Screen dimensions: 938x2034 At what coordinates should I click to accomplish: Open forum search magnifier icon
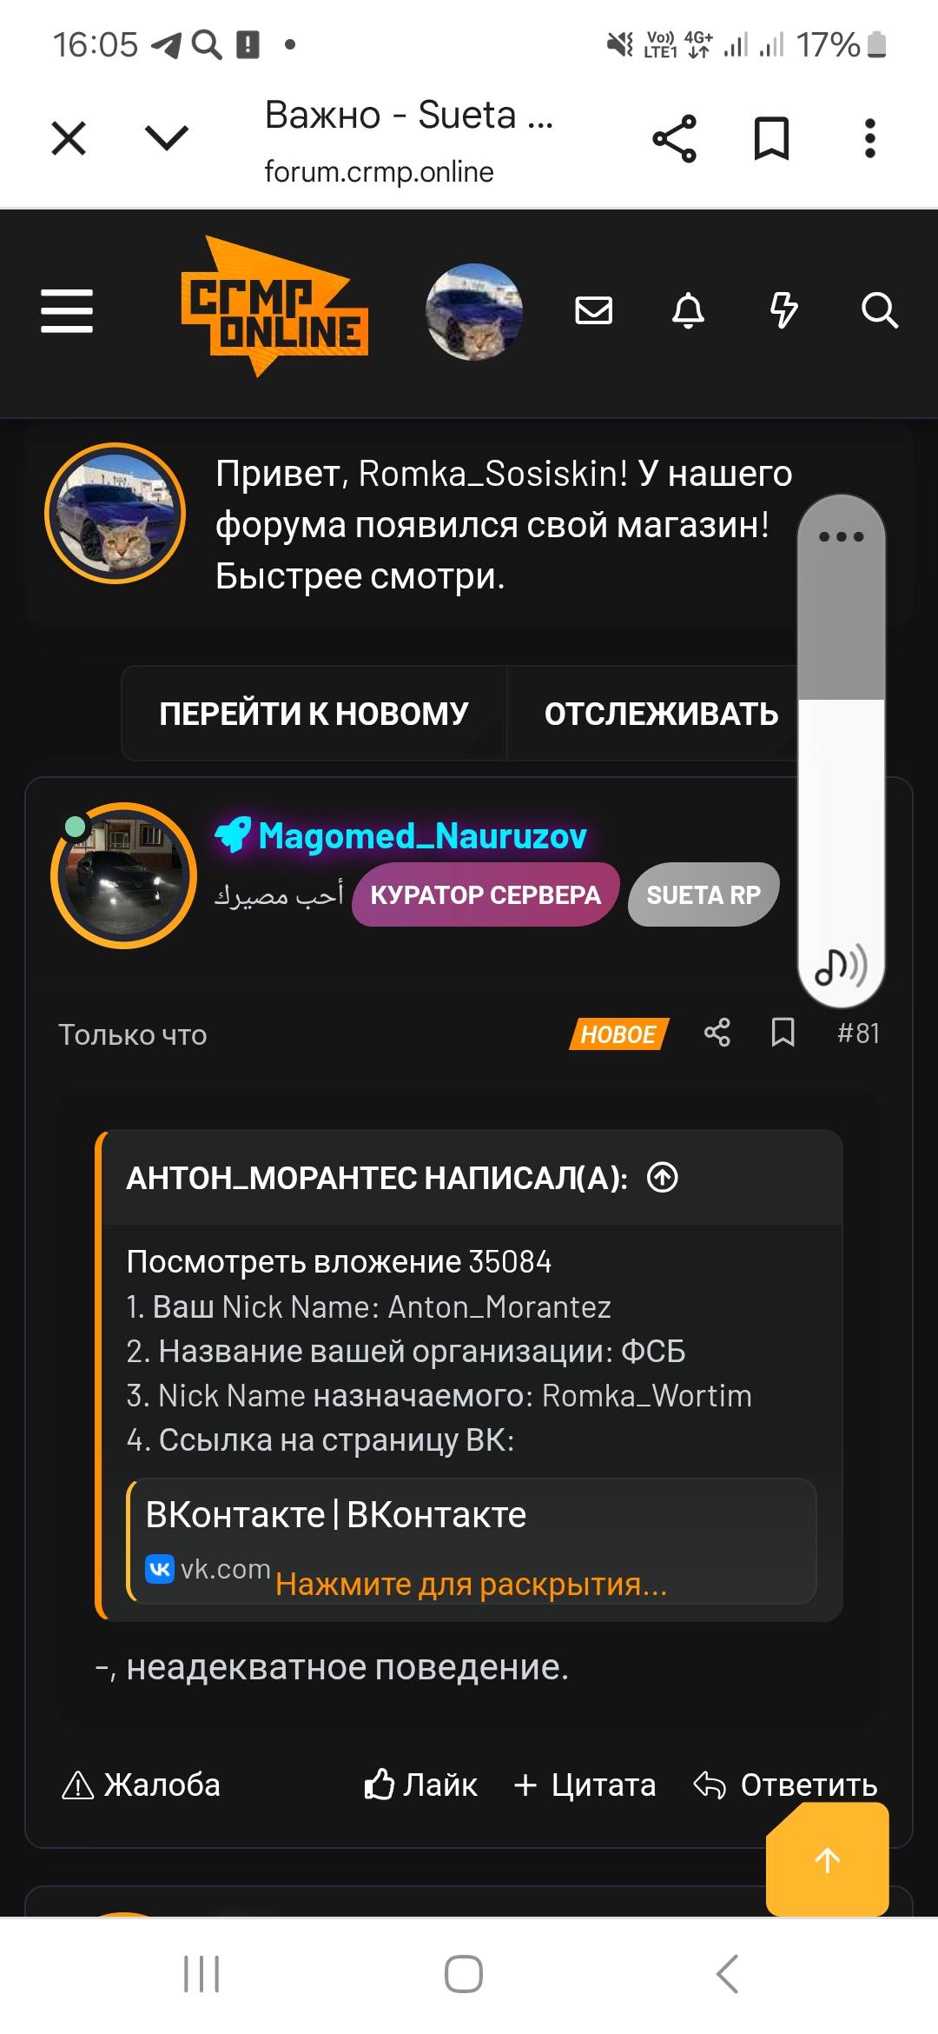879,310
